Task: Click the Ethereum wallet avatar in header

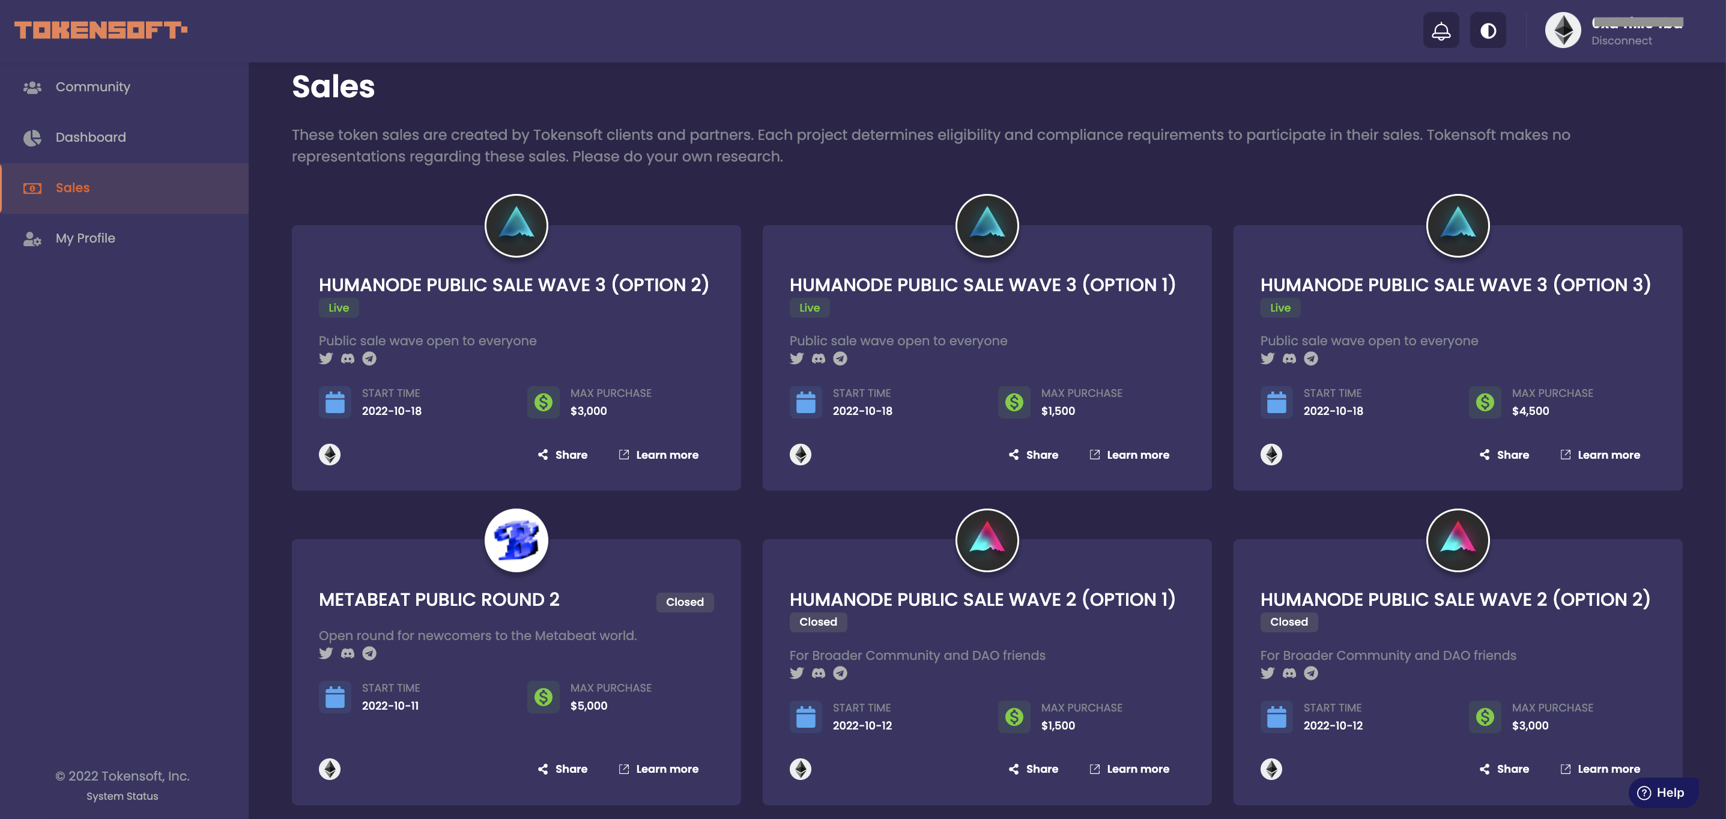Action: pyautogui.click(x=1563, y=30)
